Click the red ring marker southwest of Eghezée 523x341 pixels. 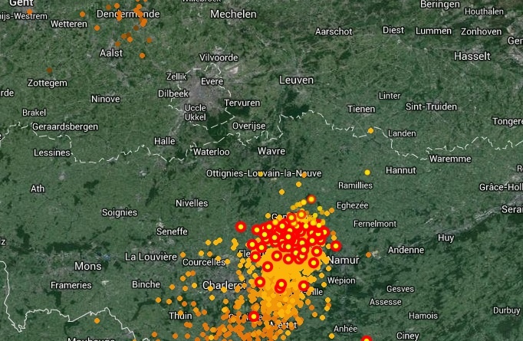click(x=311, y=199)
